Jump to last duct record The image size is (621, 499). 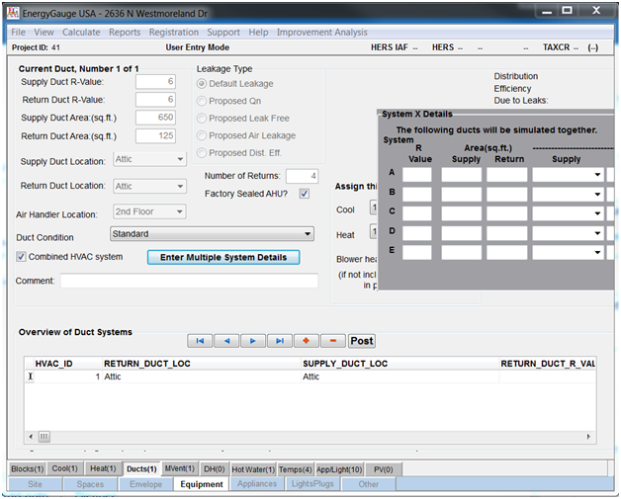click(x=280, y=341)
